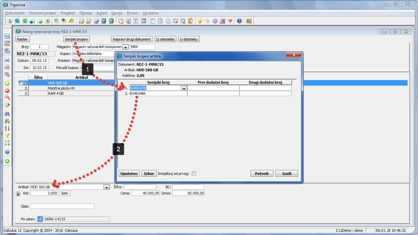Image resolution: width=418 pixels, height=235 pixels.
Task: Click the green plus add icon
Action: 7,83
